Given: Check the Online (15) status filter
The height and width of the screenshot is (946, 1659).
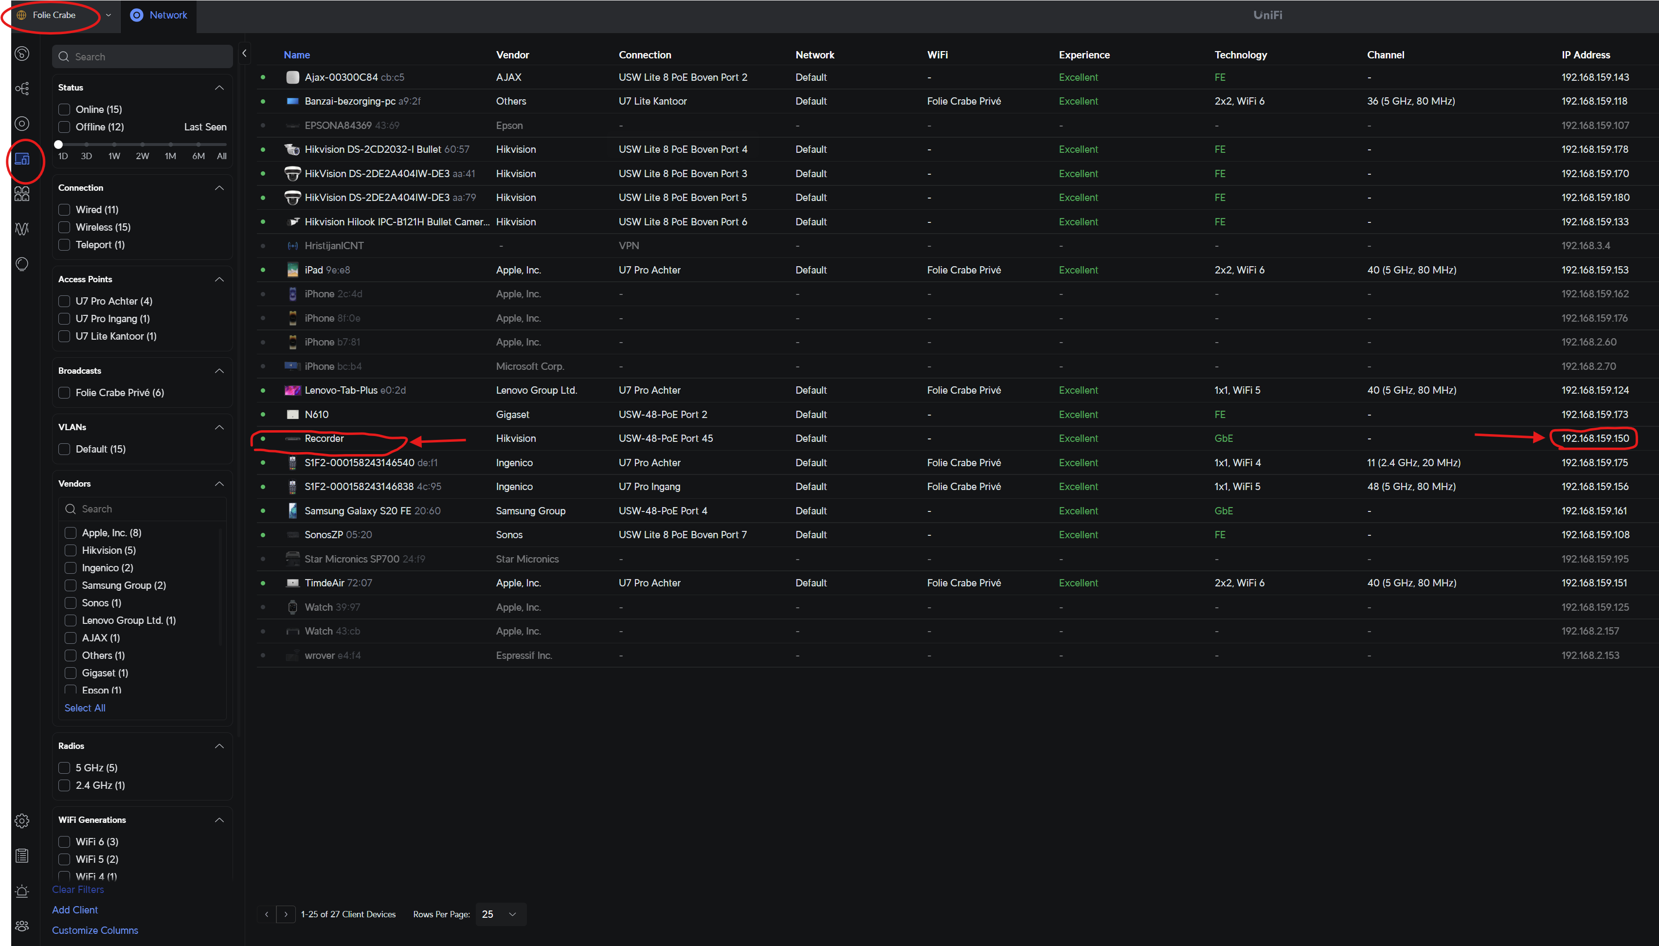Looking at the screenshot, I should coord(64,109).
